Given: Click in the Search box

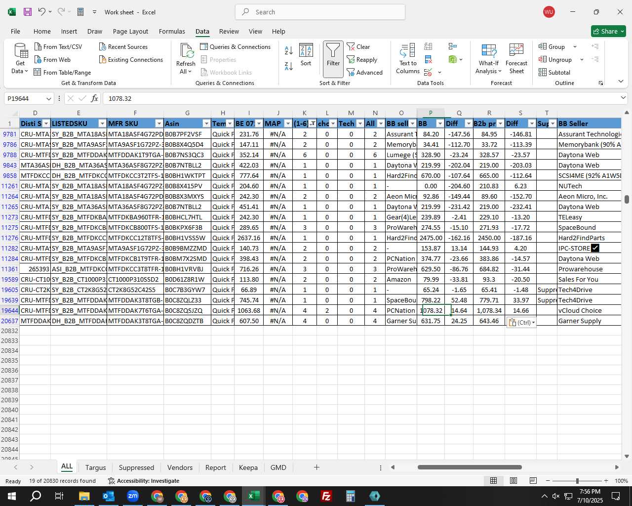Looking at the screenshot, I should point(320,12).
